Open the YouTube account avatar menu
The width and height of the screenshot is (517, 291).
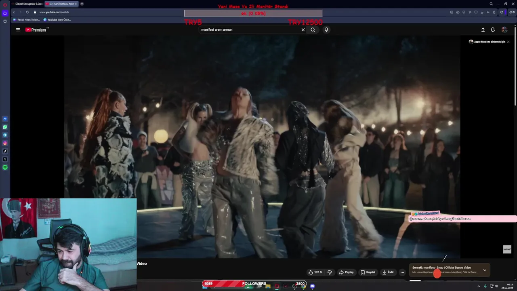pyautogui.click(x=504, y=30)
